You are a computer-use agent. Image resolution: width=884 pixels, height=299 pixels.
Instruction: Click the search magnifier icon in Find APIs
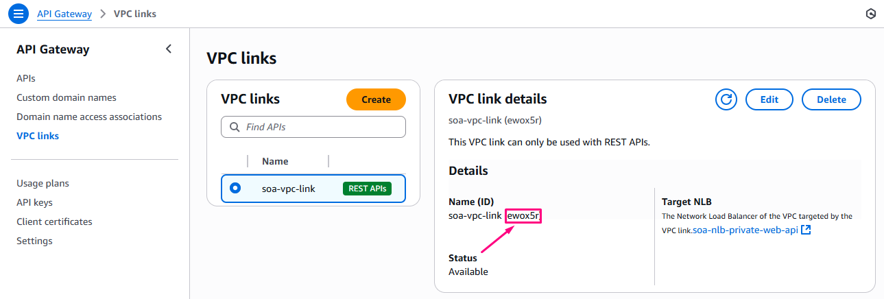pos(234,127)
